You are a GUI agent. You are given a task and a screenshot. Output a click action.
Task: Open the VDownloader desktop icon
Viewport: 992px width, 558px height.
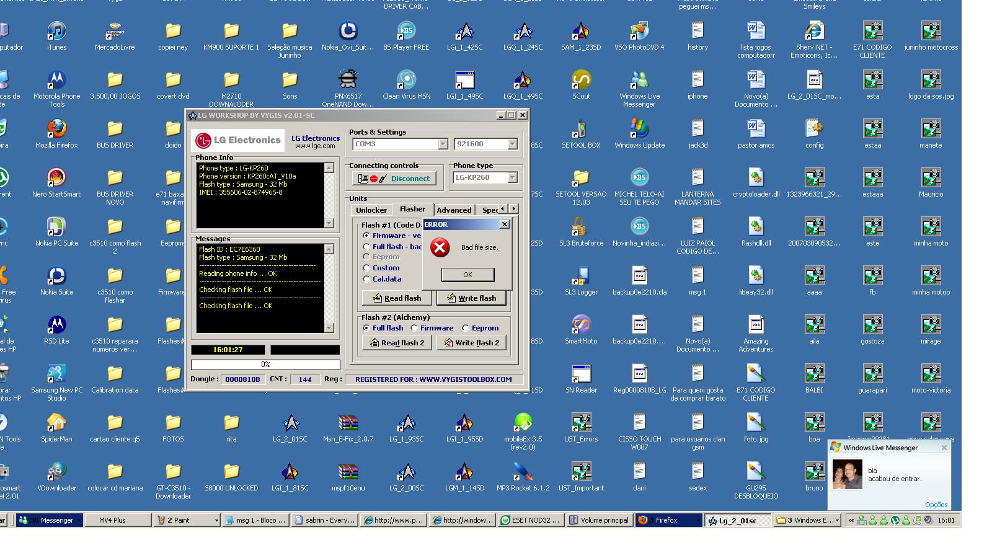(56, 477)
